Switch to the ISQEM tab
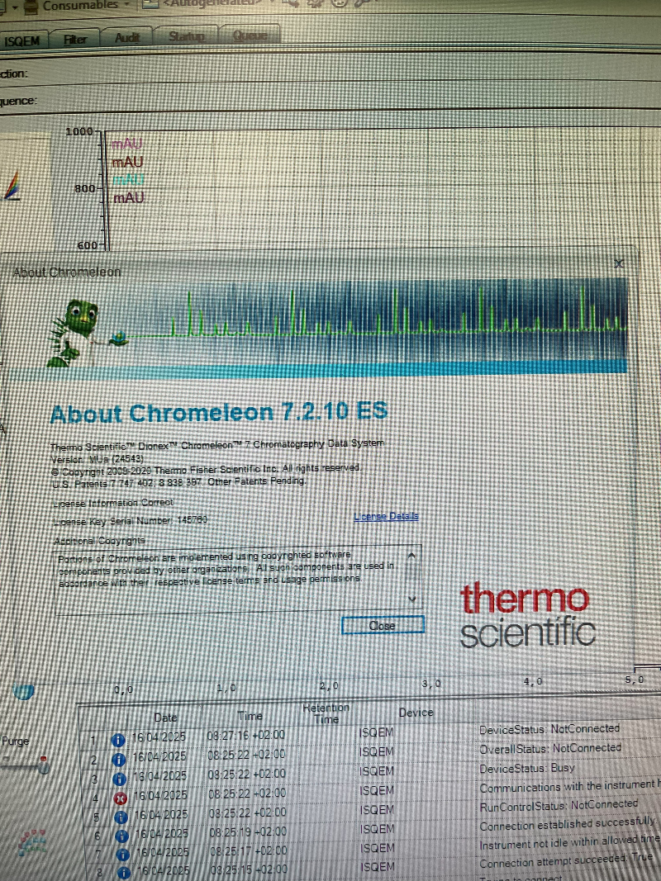 [x=22, y=41]
